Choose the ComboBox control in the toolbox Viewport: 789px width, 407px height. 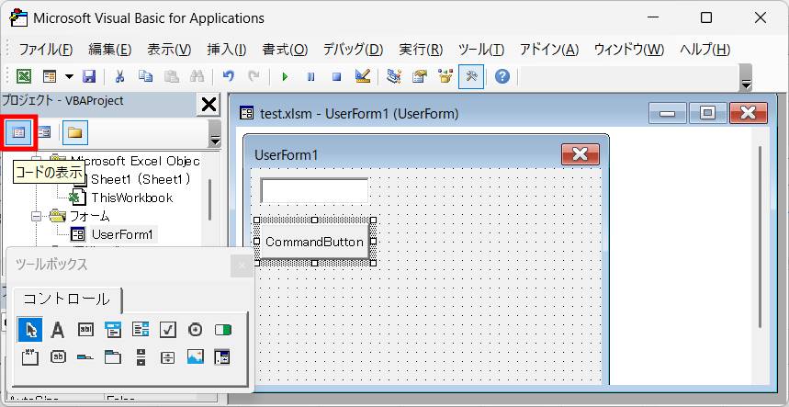(113, 330)
